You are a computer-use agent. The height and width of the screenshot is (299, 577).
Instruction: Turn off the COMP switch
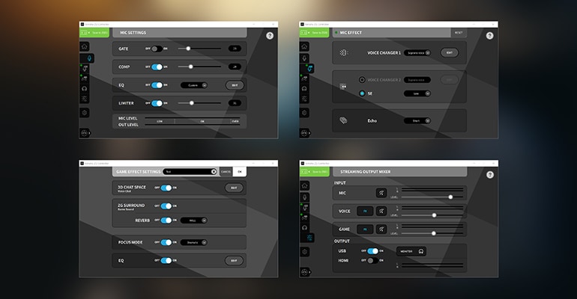(x=157, y=67)
